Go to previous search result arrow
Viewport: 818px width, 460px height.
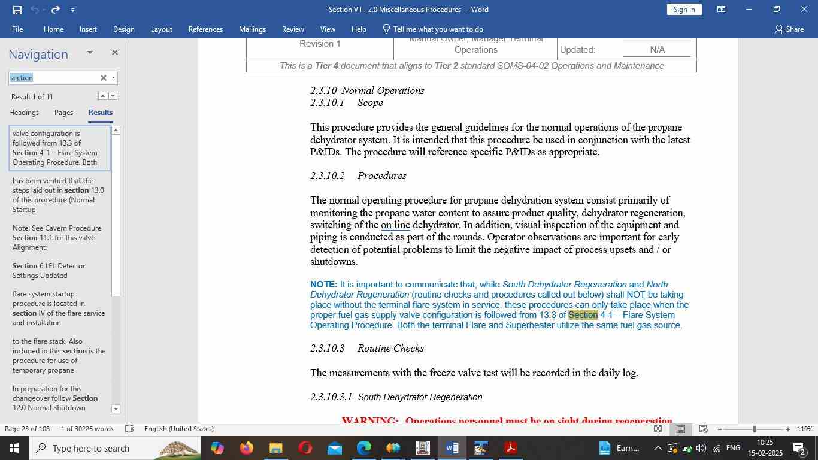tap(102, 96)
